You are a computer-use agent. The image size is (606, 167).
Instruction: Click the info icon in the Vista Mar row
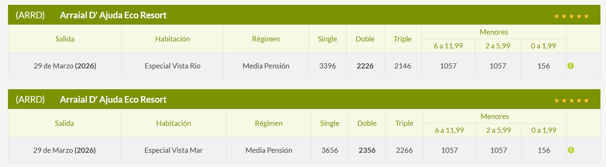[x=571, y=150]
